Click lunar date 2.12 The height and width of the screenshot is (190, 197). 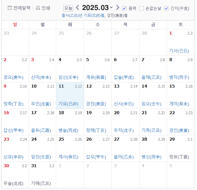pos(78,86)
